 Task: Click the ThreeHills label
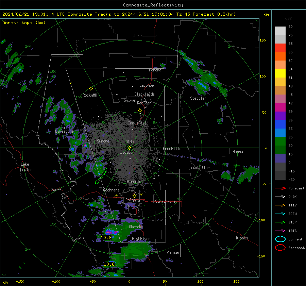pos(171,149)
